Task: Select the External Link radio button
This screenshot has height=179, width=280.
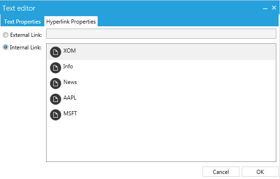Action: (6, 35)
